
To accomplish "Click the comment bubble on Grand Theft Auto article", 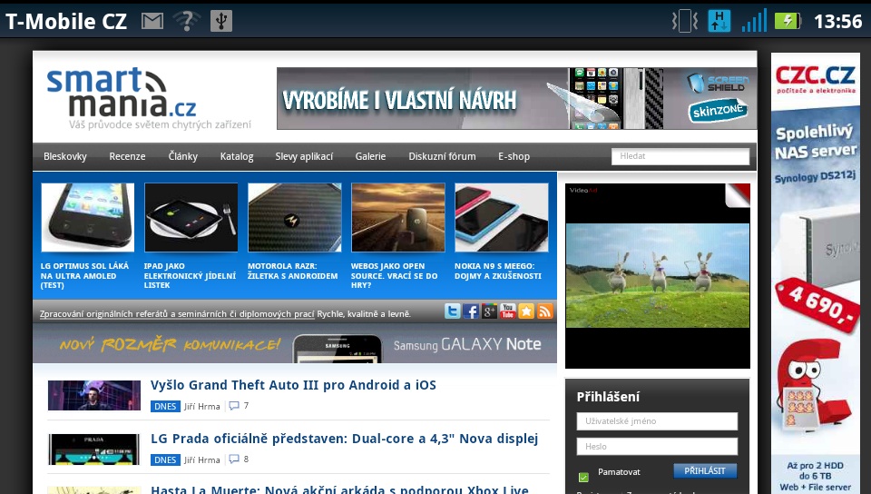I will point(234,406).
